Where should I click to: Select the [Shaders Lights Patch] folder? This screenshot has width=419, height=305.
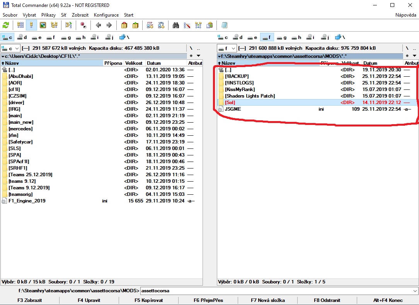317,96
